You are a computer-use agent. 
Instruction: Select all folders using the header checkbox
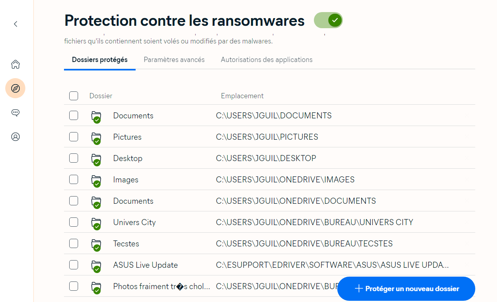tap(74, 96)
